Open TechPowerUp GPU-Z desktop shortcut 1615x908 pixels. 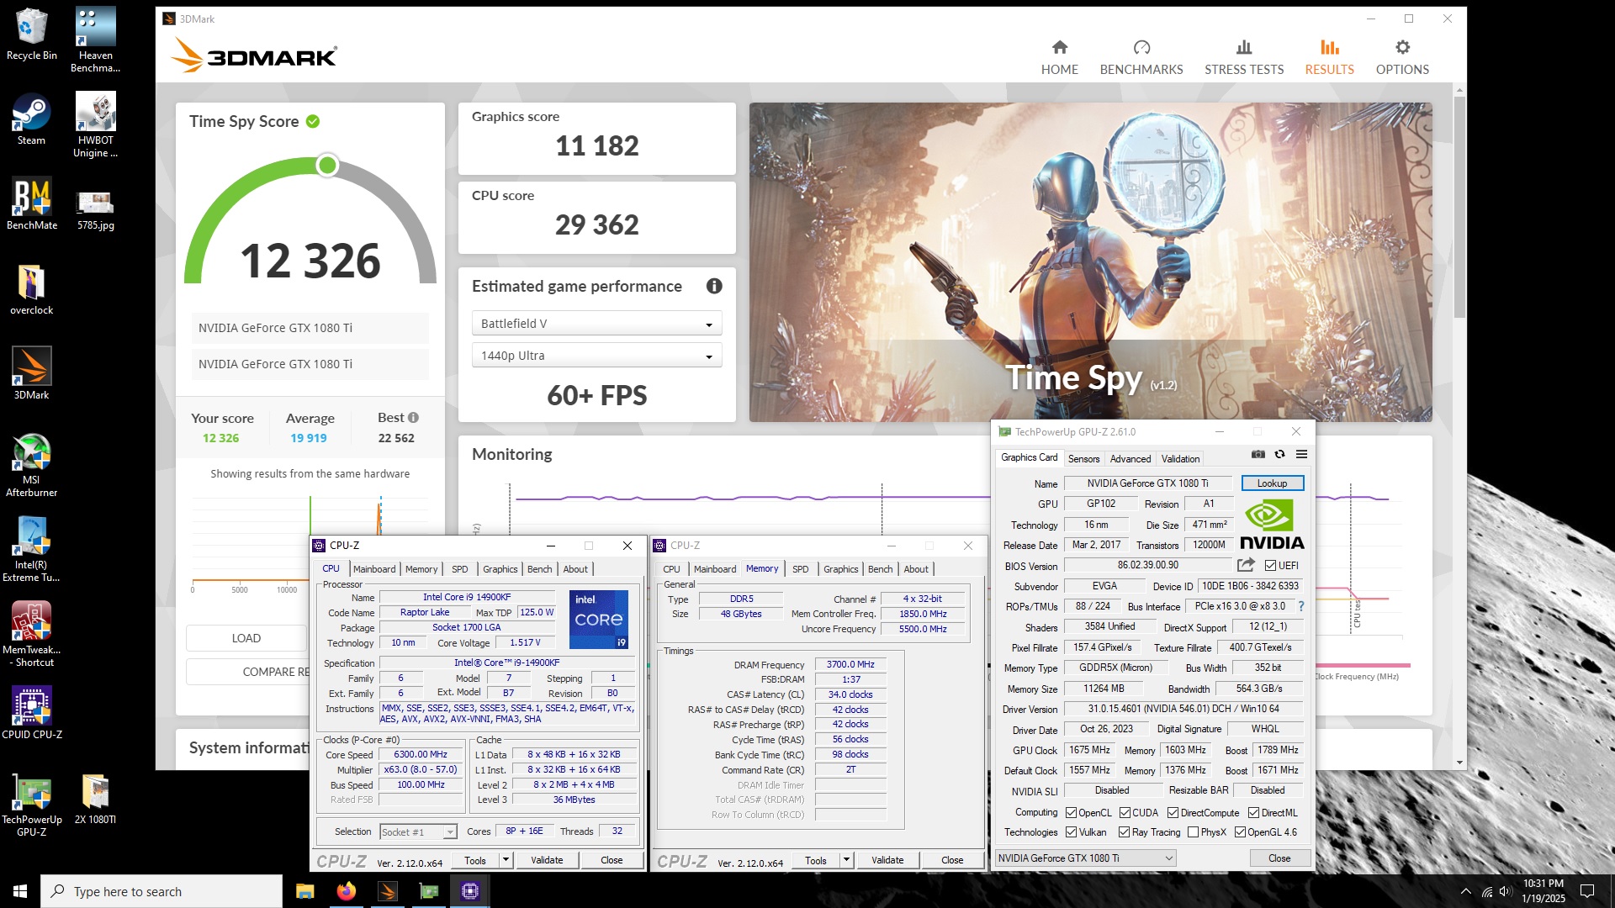click(x=32, y=805)
